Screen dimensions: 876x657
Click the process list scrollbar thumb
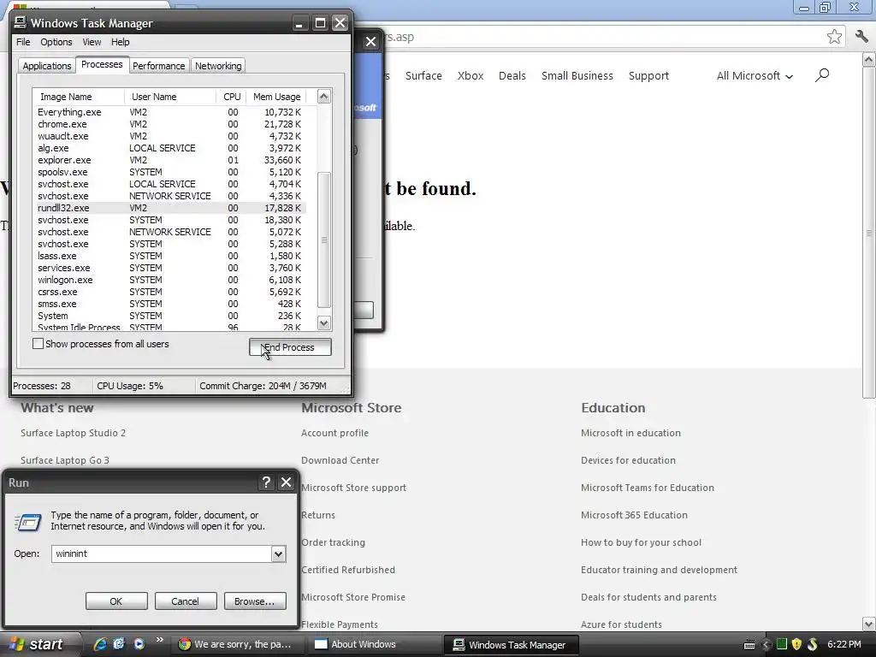324,240
